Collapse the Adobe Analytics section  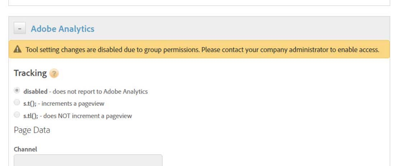(19, 29)
